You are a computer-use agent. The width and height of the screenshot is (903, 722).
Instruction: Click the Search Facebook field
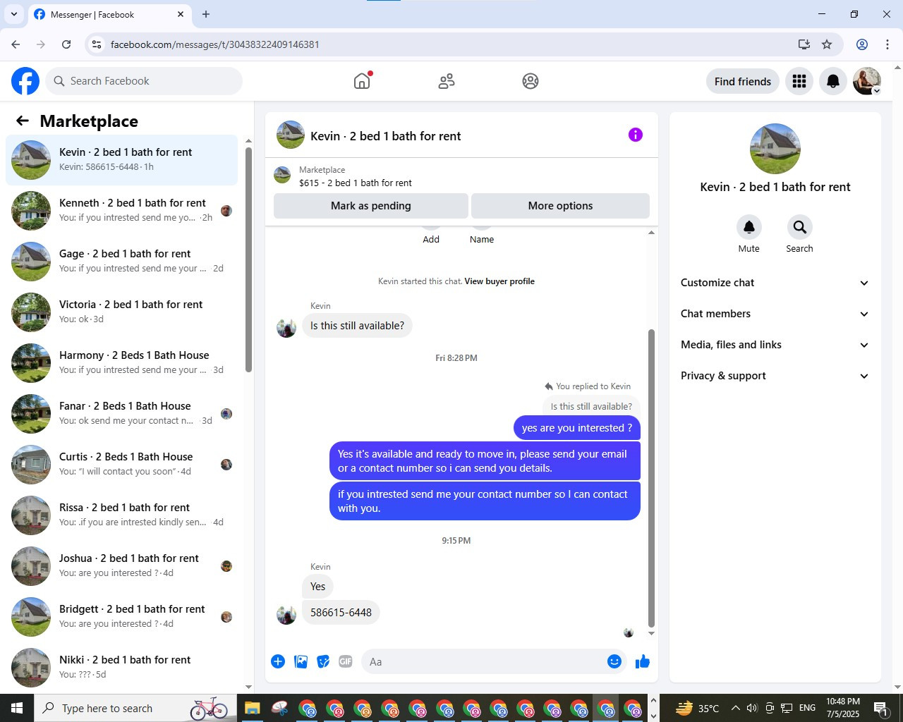point(144,81)
